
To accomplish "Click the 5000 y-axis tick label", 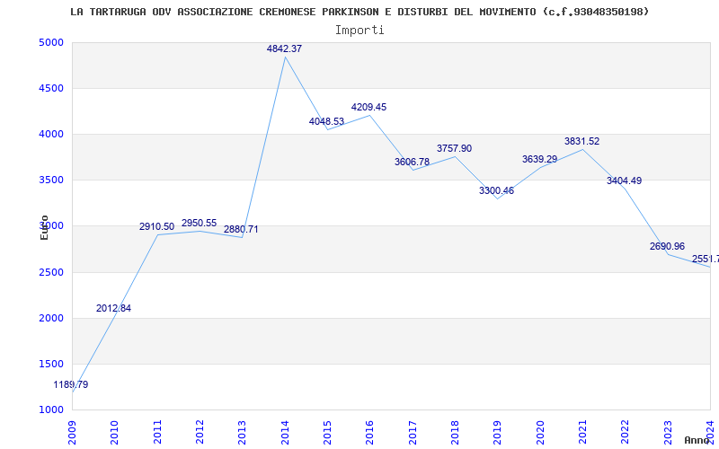I will coord(51,42).
